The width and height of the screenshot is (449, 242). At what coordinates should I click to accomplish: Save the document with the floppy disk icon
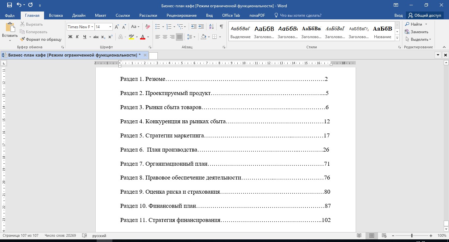pyautogui.click(x=9, y=5)
